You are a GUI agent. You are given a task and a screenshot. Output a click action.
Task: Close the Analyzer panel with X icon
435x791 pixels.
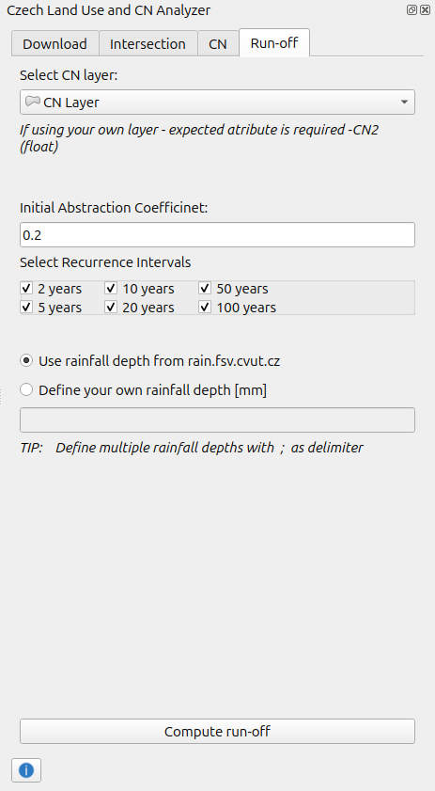pos(425,10)
